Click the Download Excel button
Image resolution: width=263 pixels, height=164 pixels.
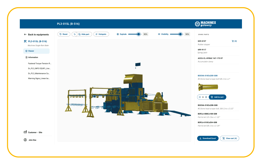pos(208,138)
